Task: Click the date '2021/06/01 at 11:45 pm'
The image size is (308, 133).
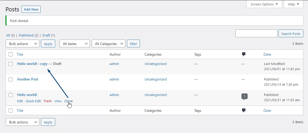Action: tap(282, 69)
